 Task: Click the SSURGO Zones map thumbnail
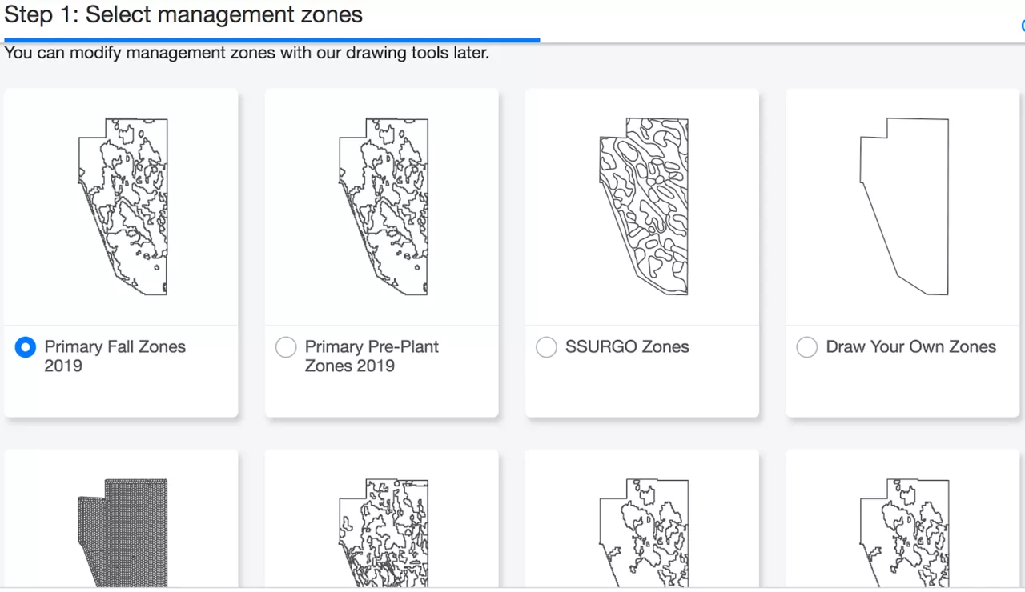point(644,206)
